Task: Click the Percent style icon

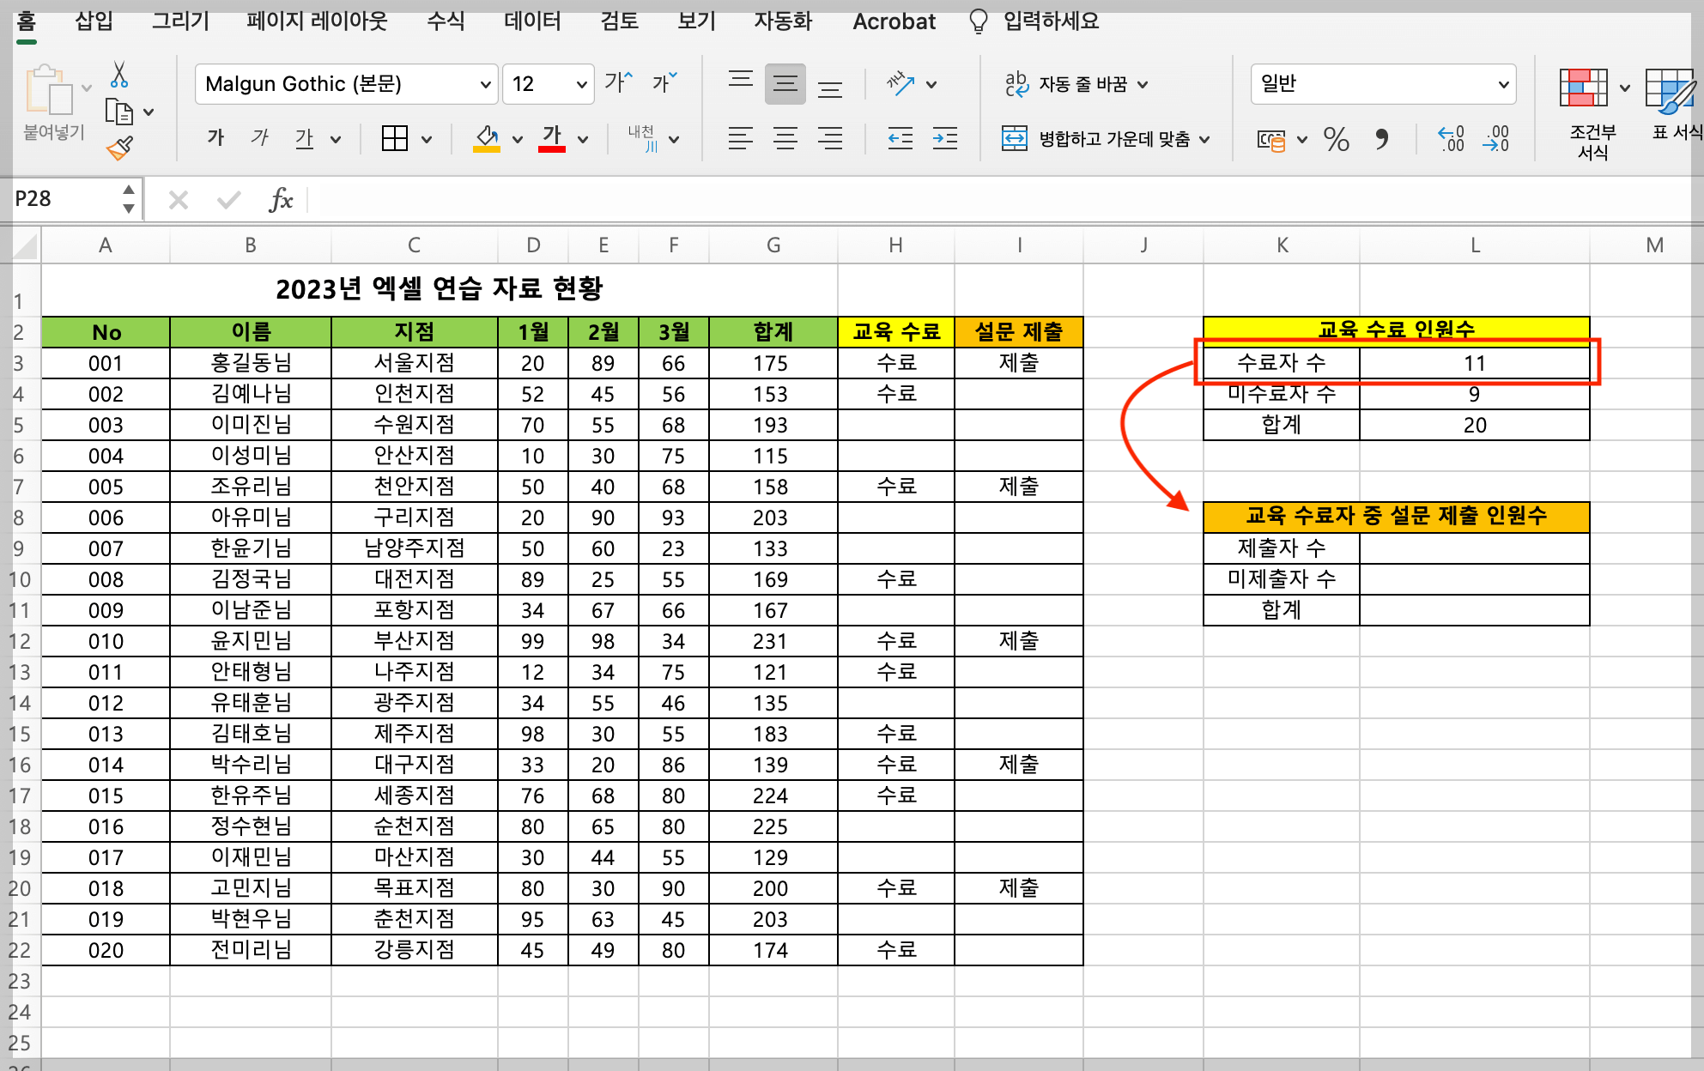Action: point(1336,140)
